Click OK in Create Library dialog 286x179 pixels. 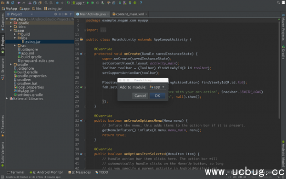coord(157,96)
